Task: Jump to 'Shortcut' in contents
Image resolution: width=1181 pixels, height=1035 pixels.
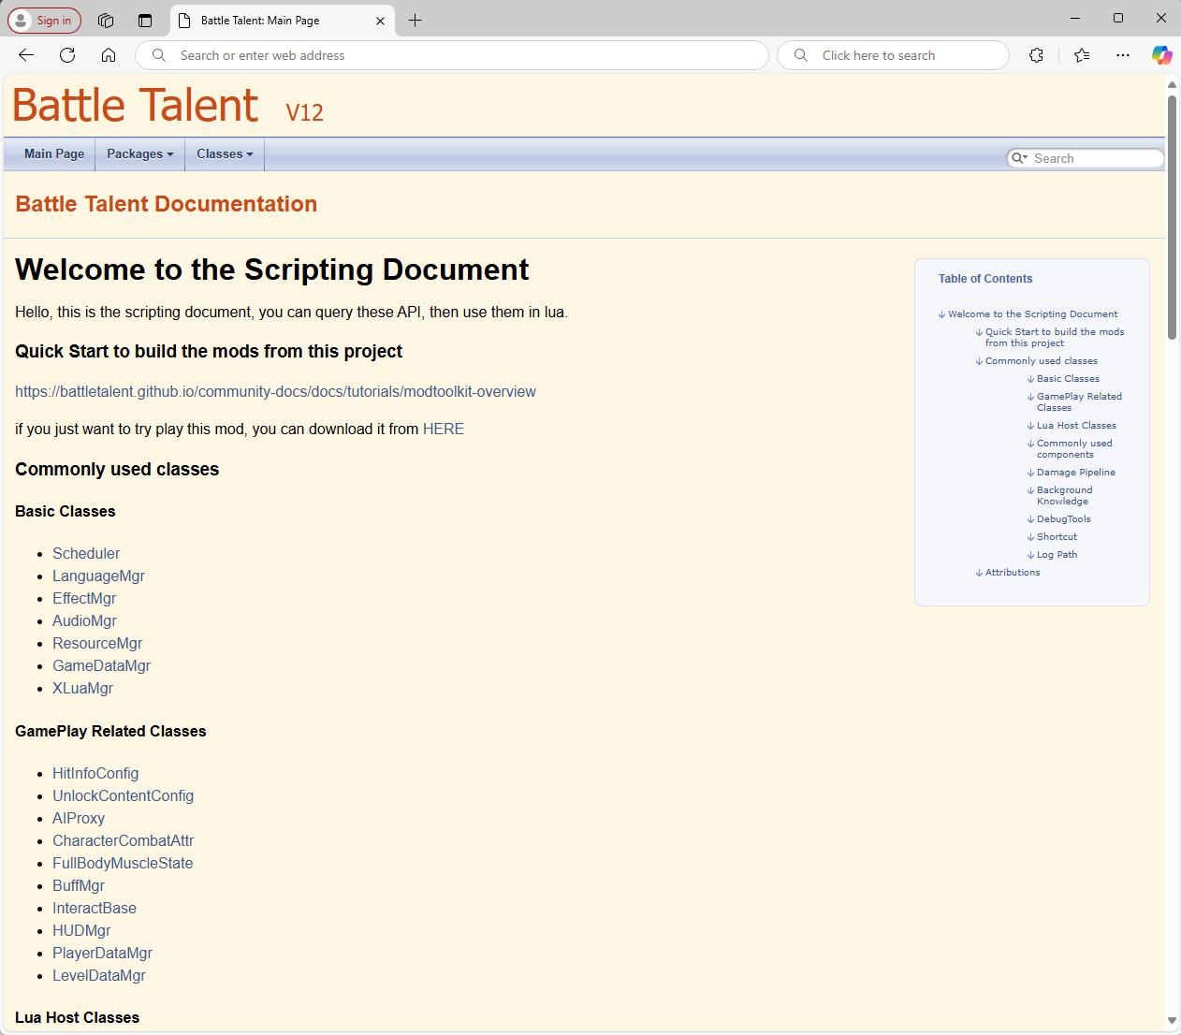Action: 1057,537
